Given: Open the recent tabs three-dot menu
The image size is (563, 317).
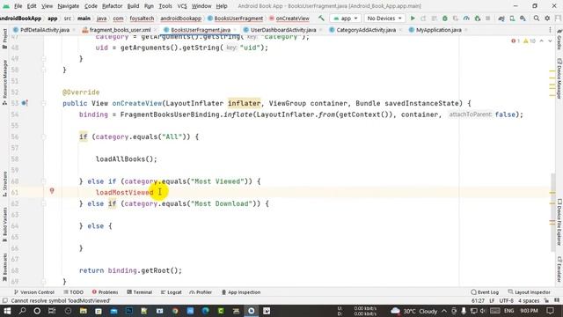Looking at the screenshot, I should coord(550,30).
